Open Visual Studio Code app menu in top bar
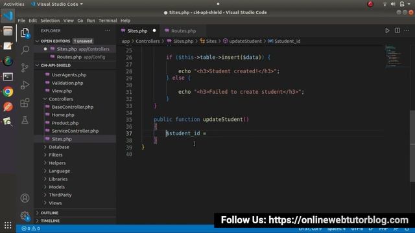The image size is (415, 233). click(57, 4)
